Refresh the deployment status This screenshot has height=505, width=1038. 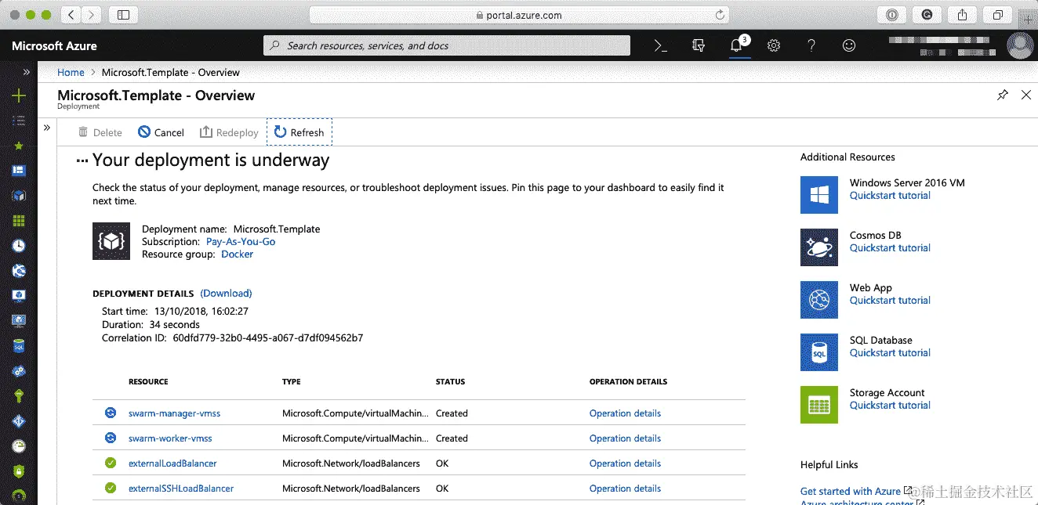299,132
